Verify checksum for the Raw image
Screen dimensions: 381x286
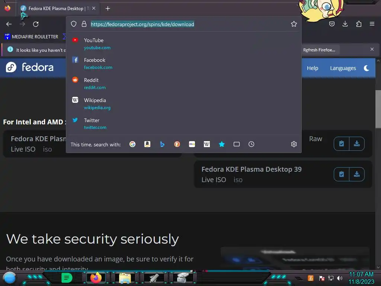(x=342, y=144)
